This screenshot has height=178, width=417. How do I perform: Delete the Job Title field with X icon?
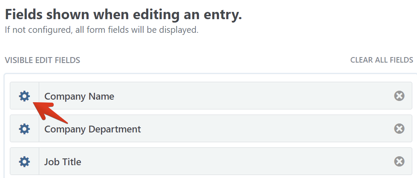tap(399, 161)
